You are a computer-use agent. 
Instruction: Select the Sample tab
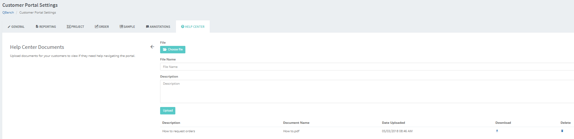click(x=127, y=27)
